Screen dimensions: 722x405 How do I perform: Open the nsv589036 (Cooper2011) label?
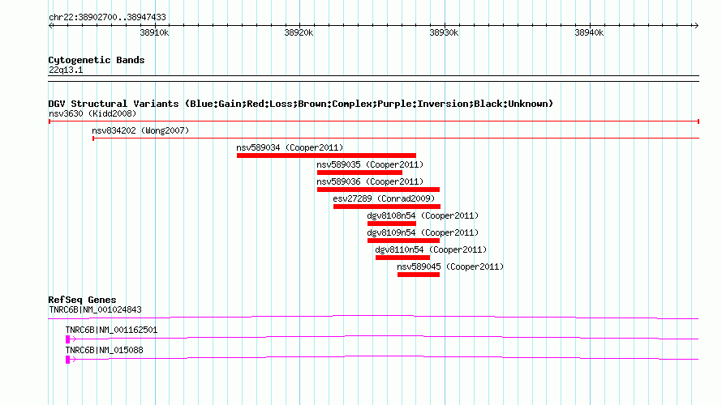[x=370, y=181]
